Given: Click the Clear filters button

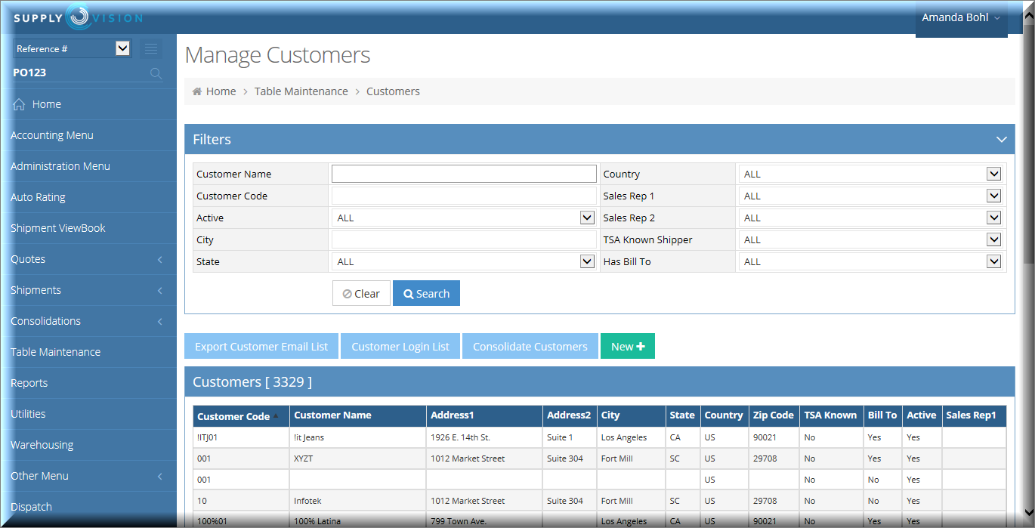Looking at the screenshot, I should click(x=361, y=294).
